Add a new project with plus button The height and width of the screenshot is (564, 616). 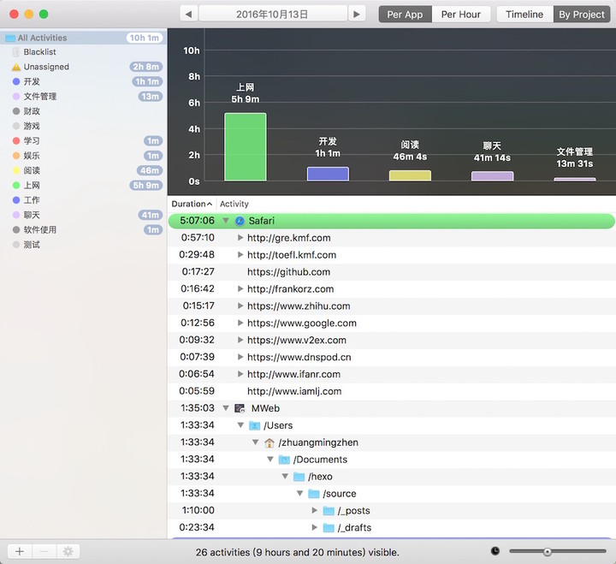[x=20, y=552]
